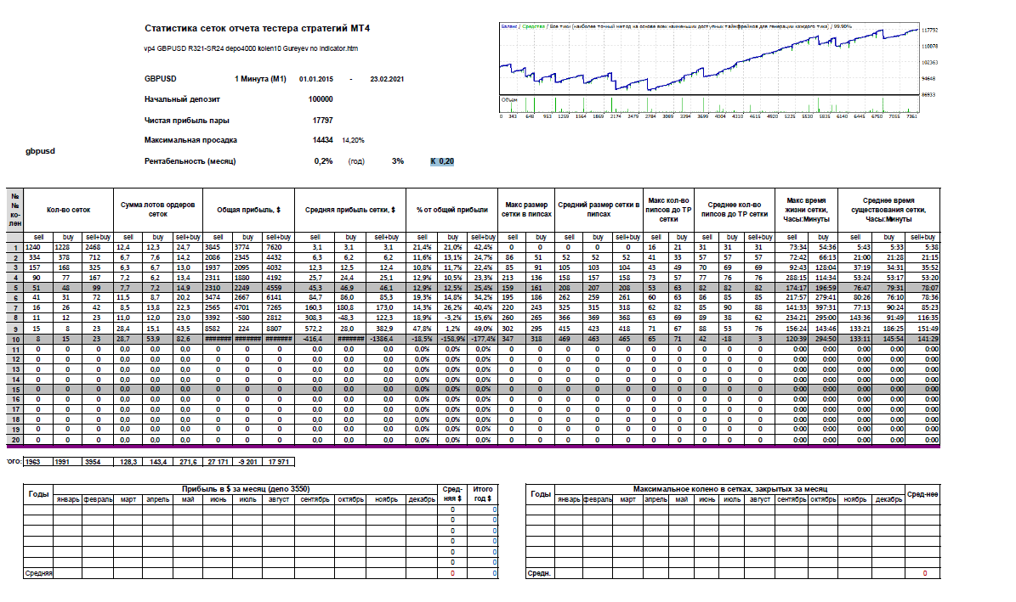
Task: Click the 'Сумма лотов ордеров сеток' header
Action: 157,210
